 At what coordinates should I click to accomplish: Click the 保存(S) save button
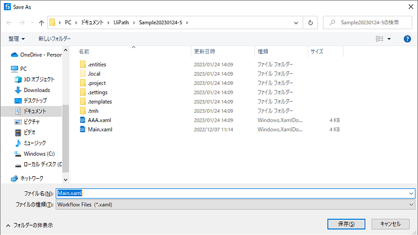click(x=346, y=224)
